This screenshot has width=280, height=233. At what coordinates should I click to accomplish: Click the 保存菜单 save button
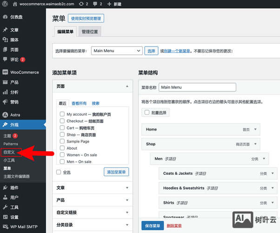[x=153, y=226]
